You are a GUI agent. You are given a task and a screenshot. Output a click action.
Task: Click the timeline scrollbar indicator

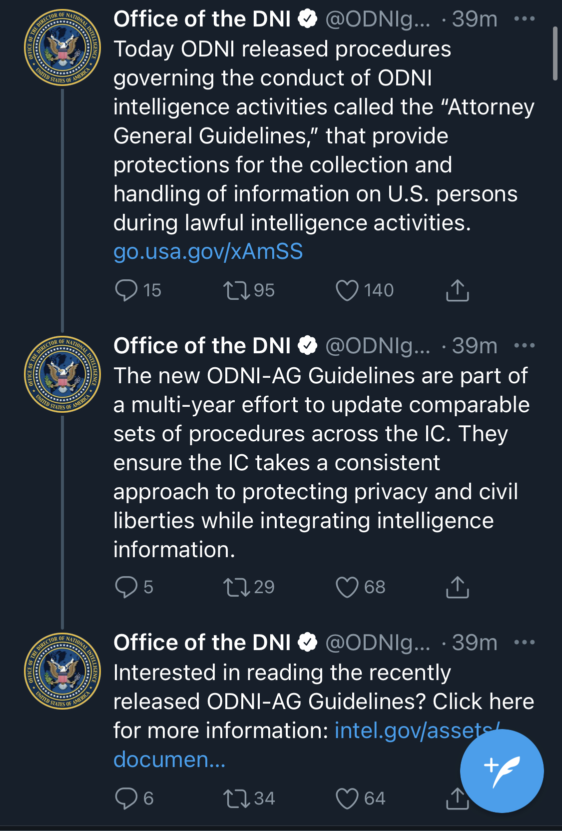click(555, 53)
